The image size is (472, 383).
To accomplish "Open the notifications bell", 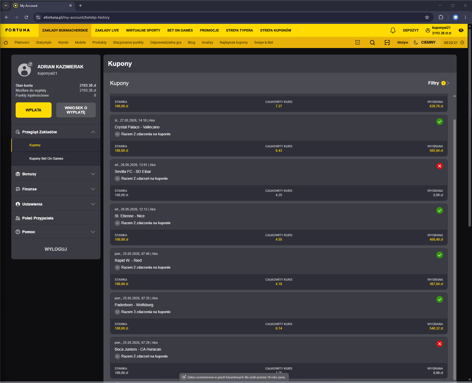I will [393, 30].
